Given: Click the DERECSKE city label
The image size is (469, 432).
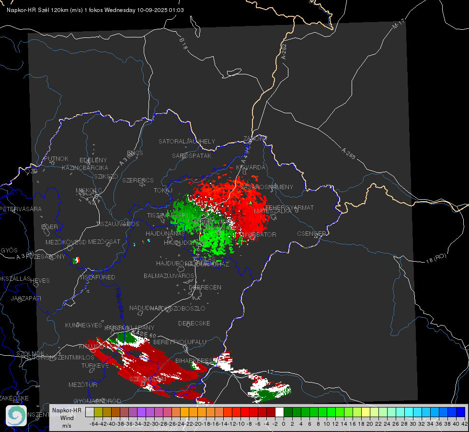Looking at the screenshot, I should click(194, 323).
